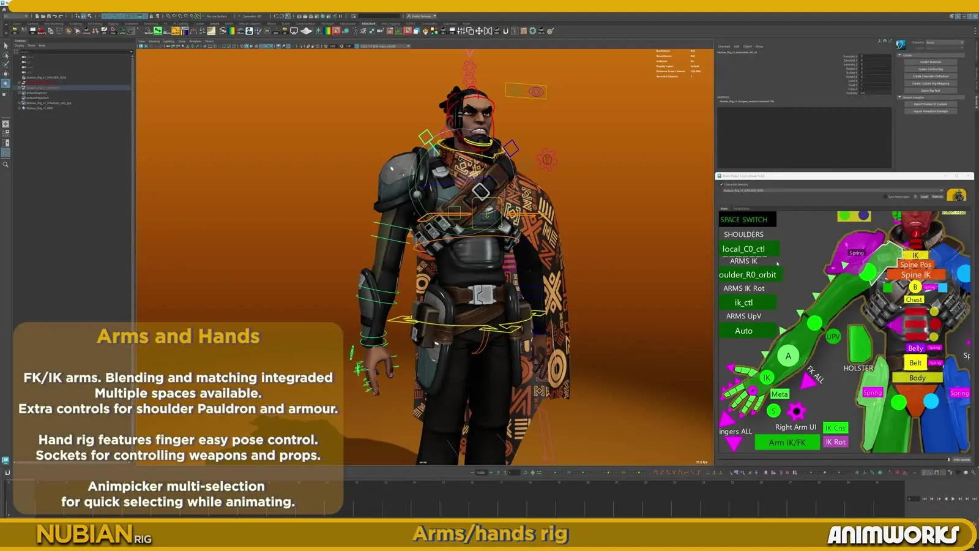The width and height of the screenshot is (979, 551).
Task: Click the Quick Rig Tool button
Action: pos(931,91)
